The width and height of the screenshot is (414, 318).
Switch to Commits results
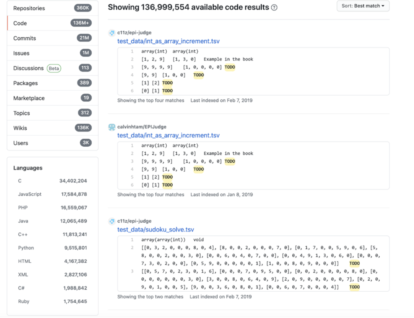pos(25,38)
